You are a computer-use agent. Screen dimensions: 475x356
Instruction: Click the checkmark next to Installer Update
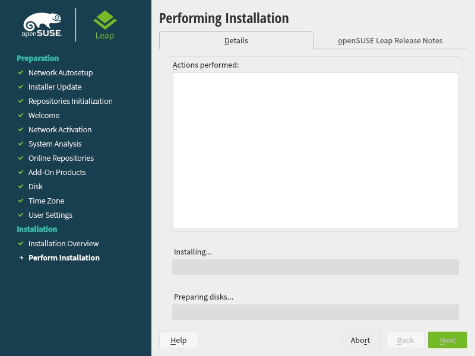click(x=21, y=87)
